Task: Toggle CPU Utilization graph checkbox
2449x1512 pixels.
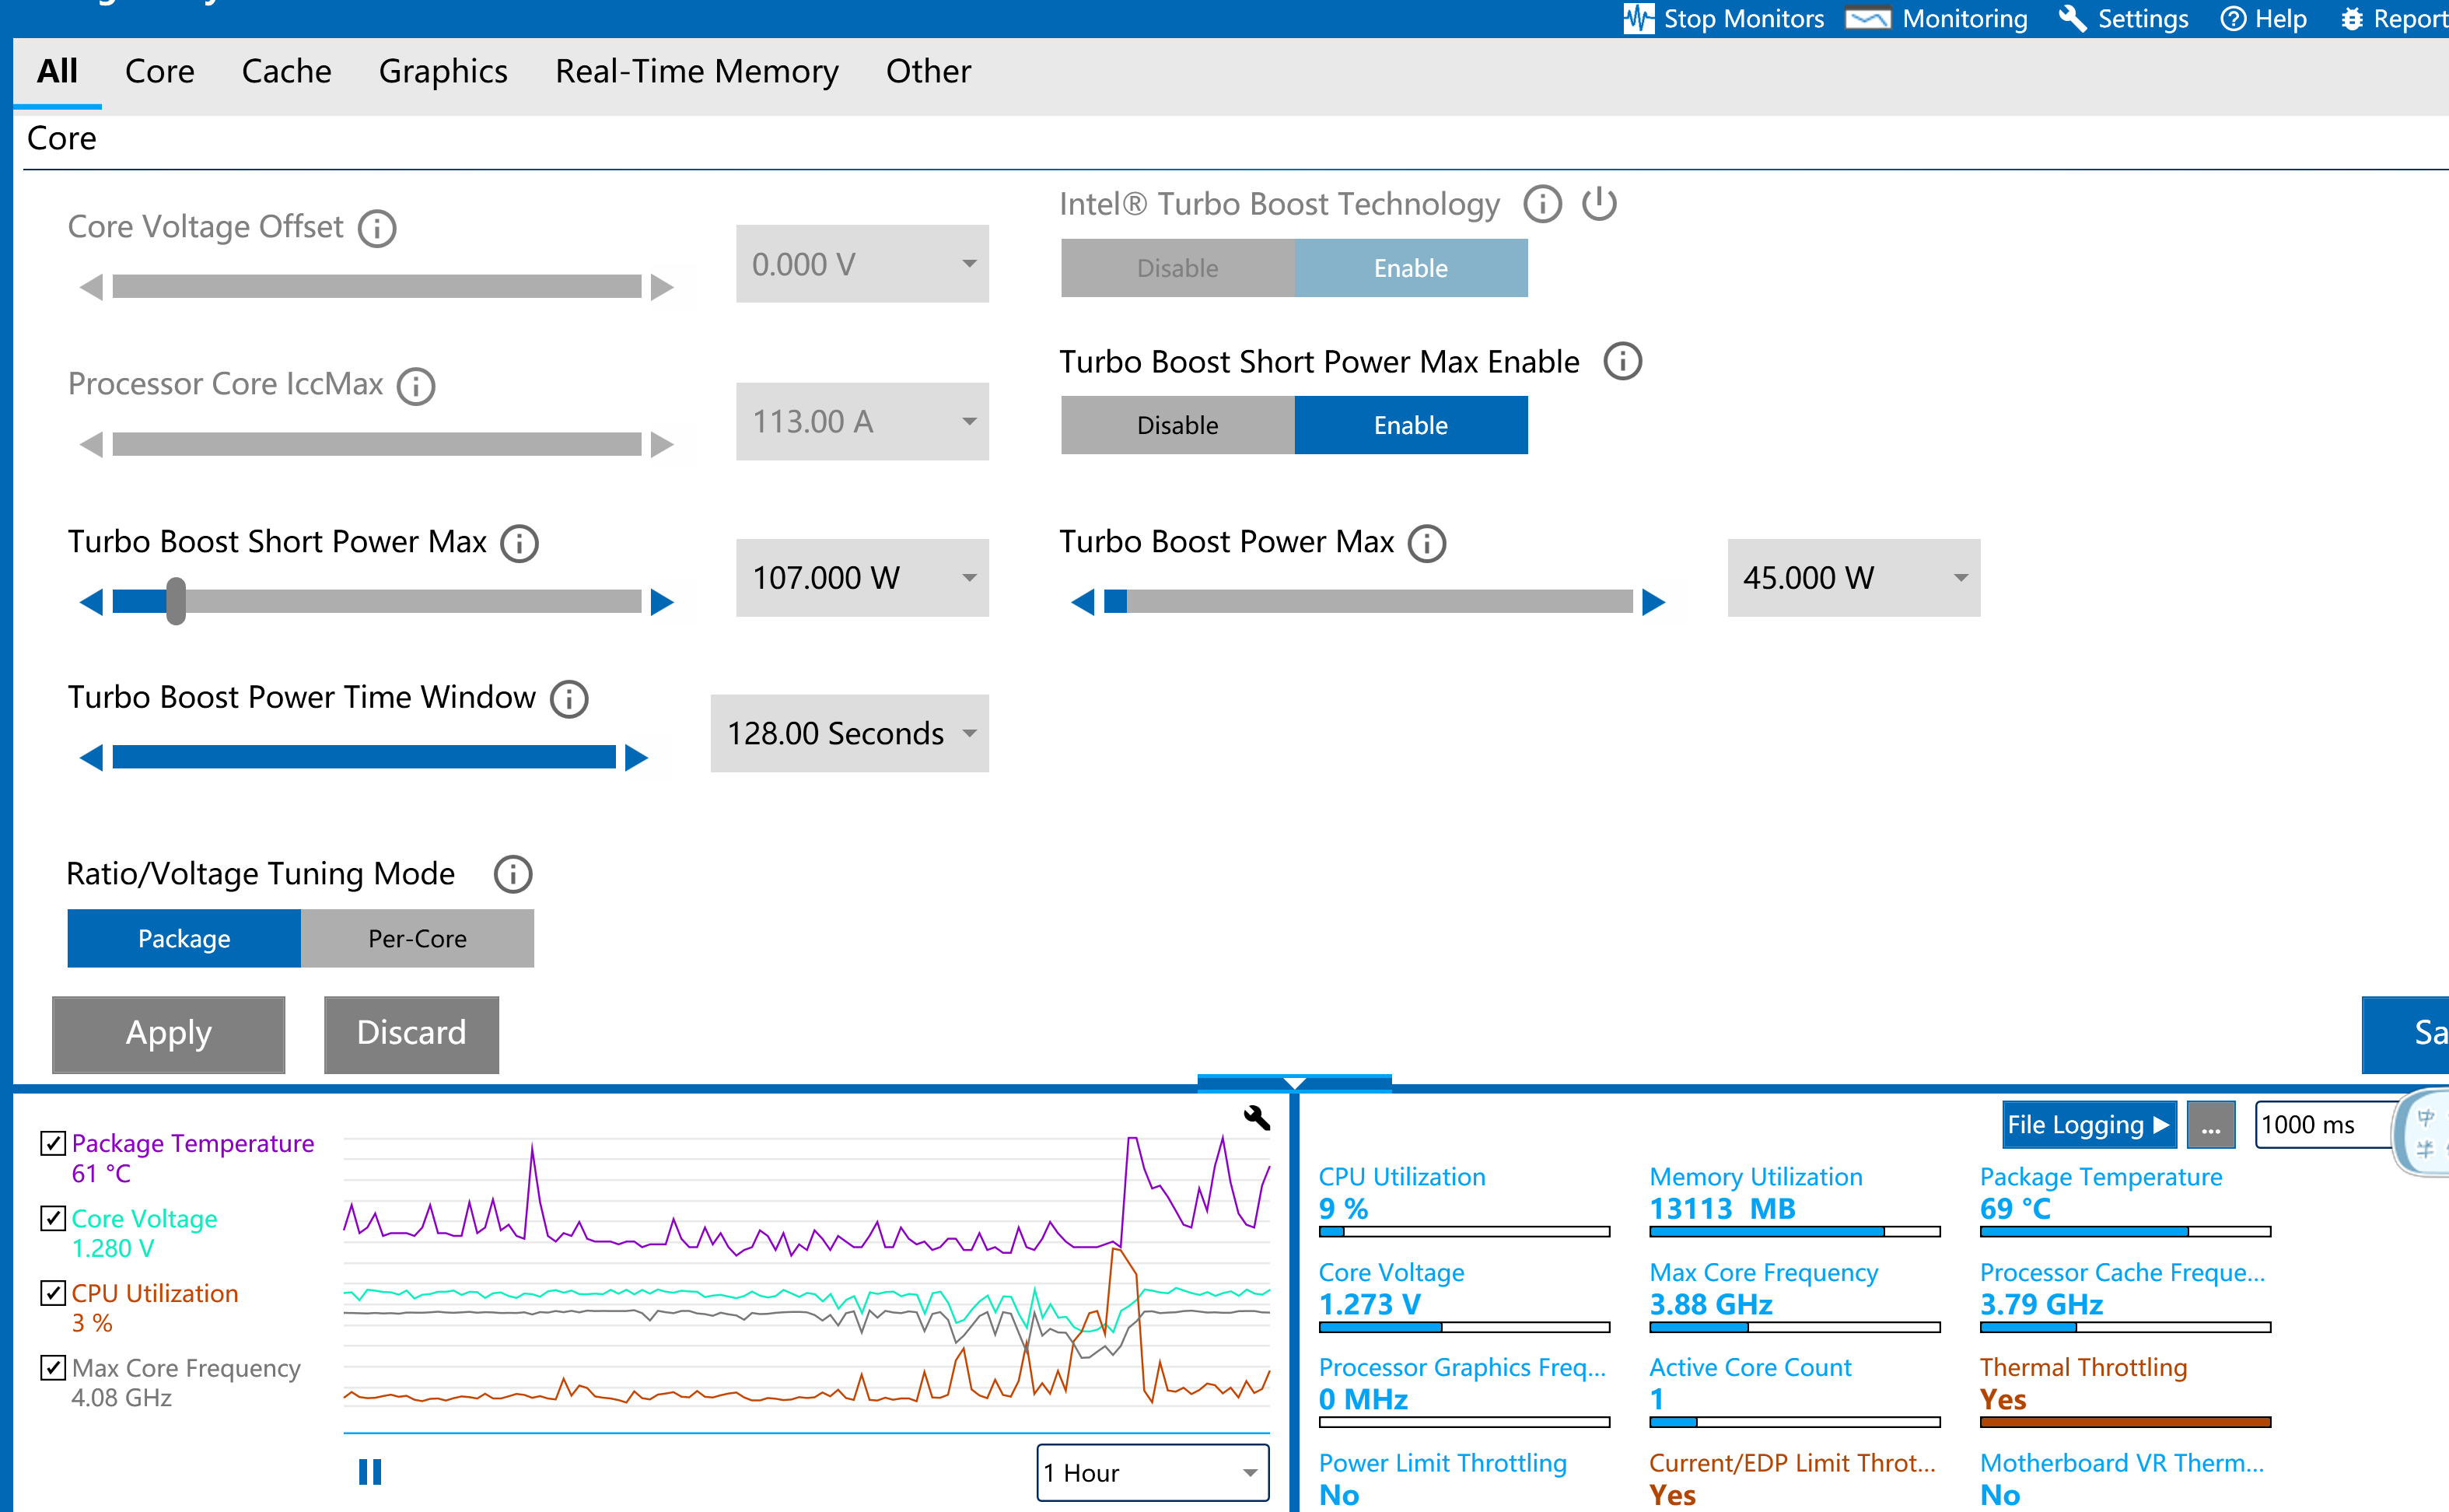Action: pos(53,1293)
